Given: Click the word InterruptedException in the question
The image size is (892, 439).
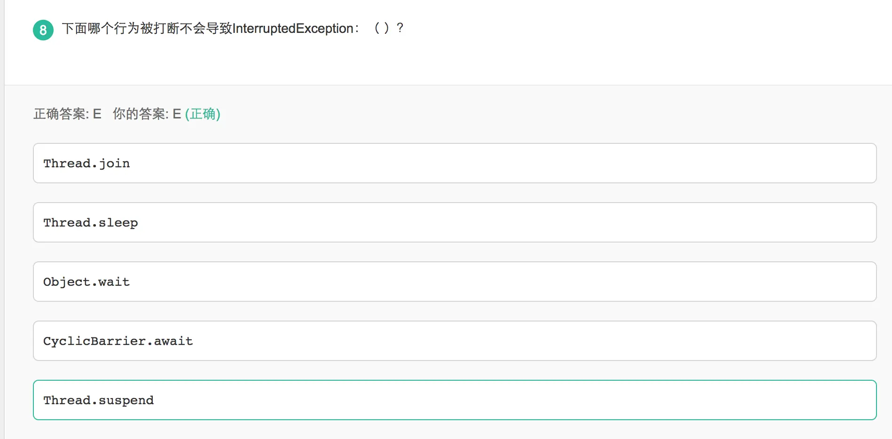Looking at the screenshot, I should pos(293,29).
